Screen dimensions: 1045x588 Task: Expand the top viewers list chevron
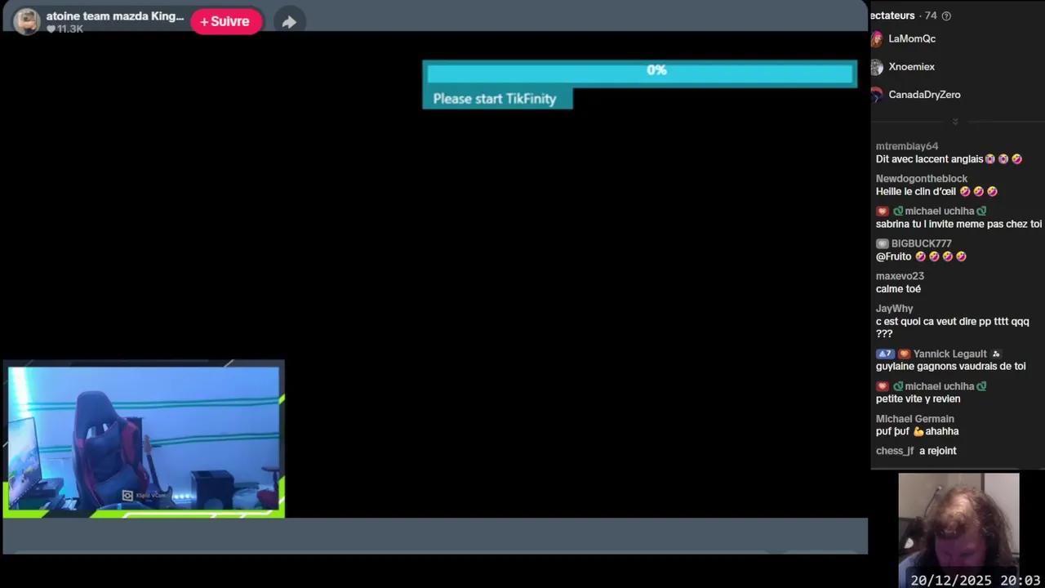pos(955,122)
